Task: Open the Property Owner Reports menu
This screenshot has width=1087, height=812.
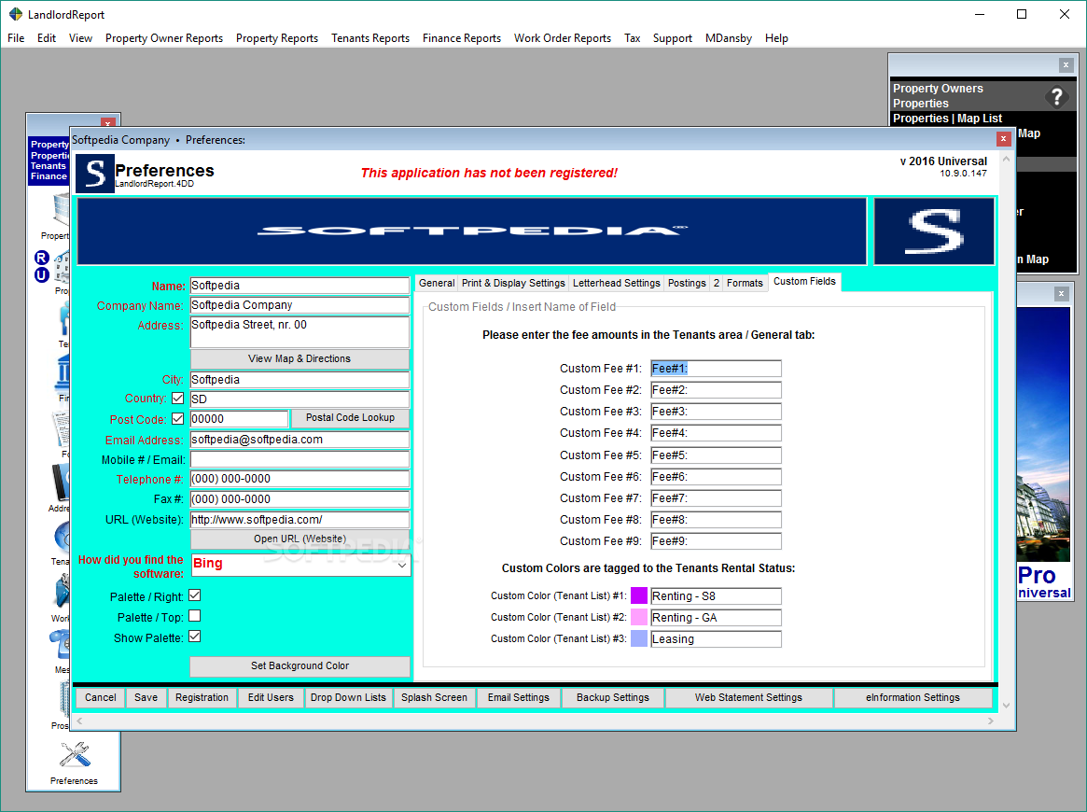Action: pos(164,38)
